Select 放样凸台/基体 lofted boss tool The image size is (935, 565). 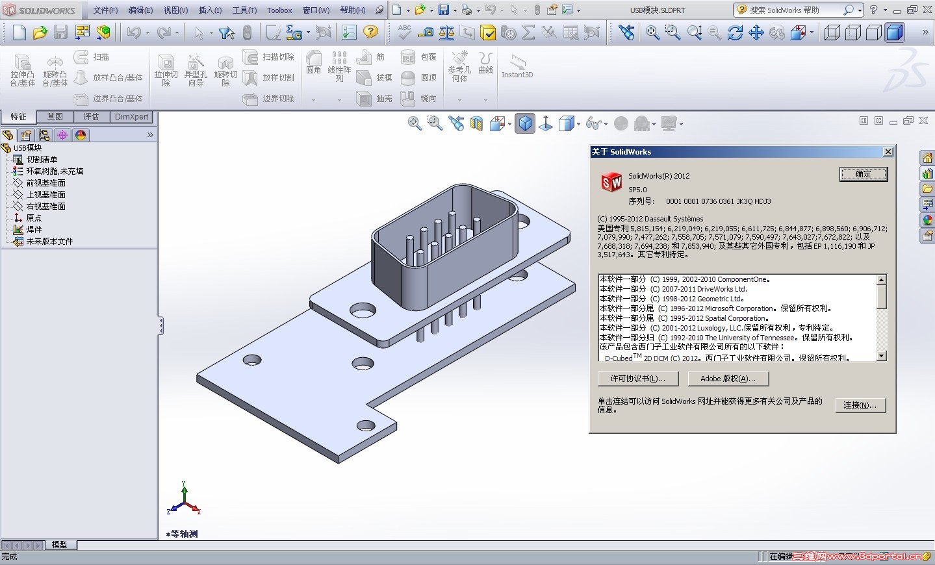(x=109, y=78)
